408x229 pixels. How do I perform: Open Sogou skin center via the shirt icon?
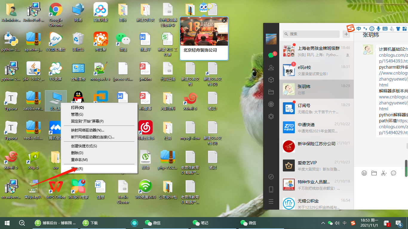pyautogui.click(x=398, y=28)
